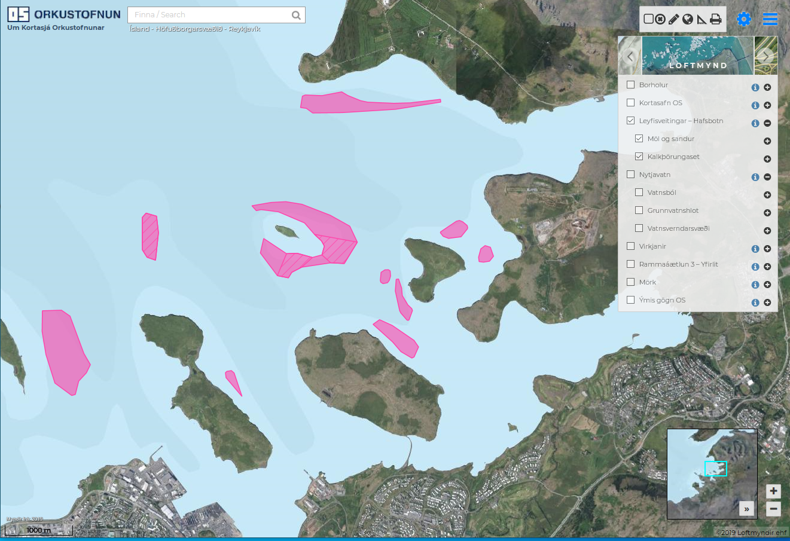Collapse the overview minimap with double chevron
Screen dimensions: 790x541
pyautogui.click(x=746, y=509)
